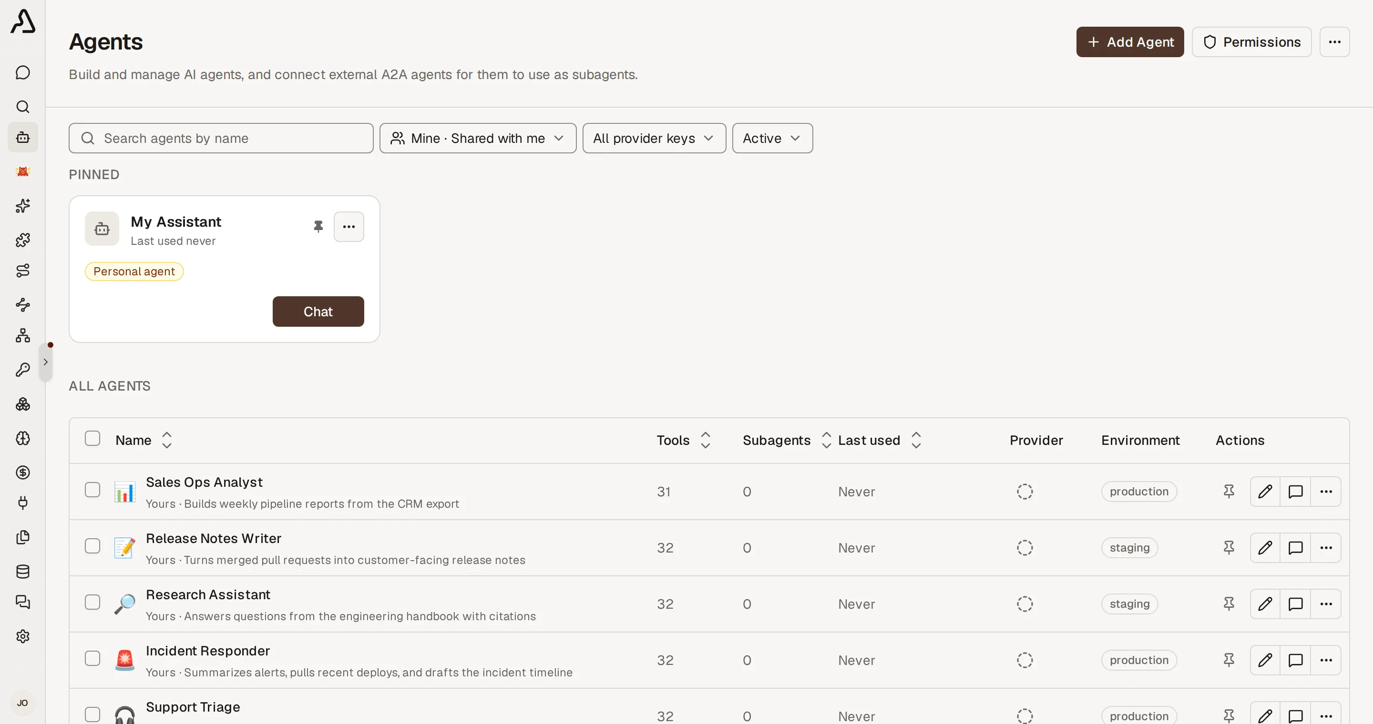The height and width of the screenshot is (724, 1373).
Task: Select the Agents robot icon in the sidebar
Action: point(22,137)
